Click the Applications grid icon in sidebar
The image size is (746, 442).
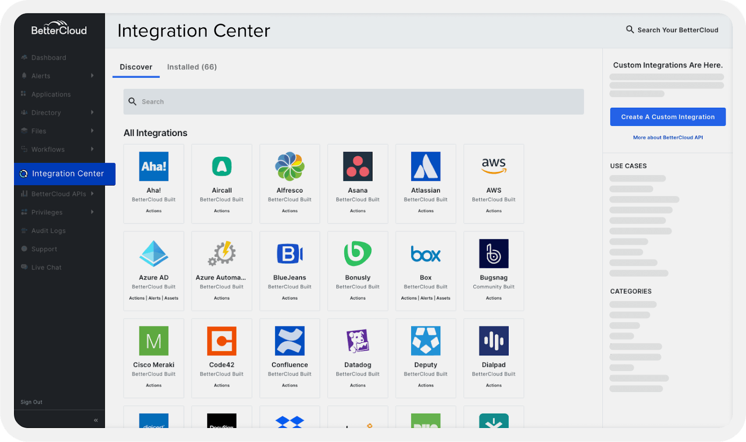click(23, 94)
